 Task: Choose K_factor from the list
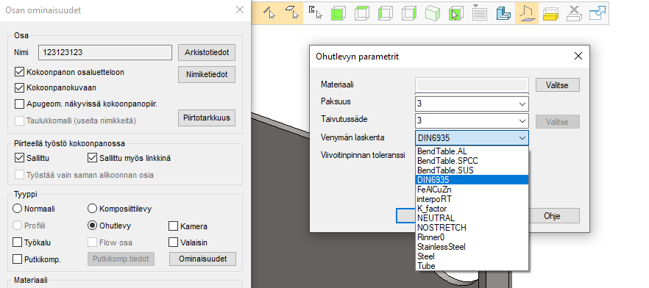(472, 209)
